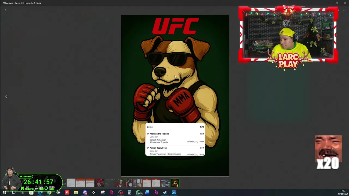Viewport: 349px width, 196px height.
Task: Open Windows Start menu
Action: click(5, 192)
